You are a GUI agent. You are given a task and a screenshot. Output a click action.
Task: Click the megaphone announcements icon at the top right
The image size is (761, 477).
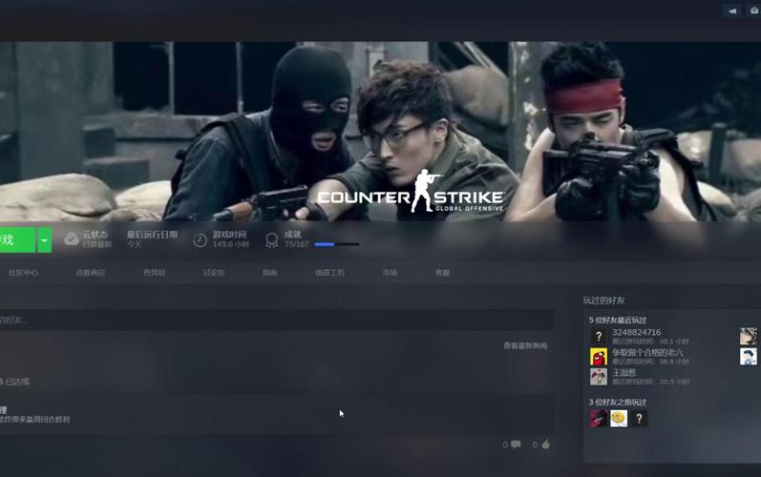coord(732,10)
